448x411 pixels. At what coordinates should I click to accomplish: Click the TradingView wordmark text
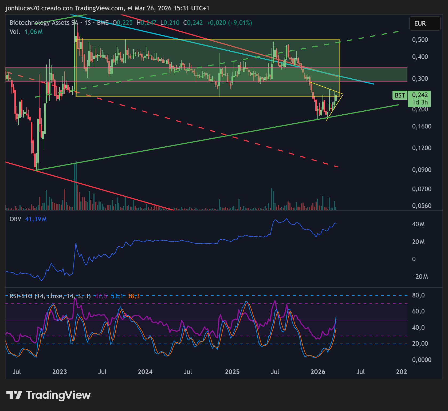[x=58, y=395]
